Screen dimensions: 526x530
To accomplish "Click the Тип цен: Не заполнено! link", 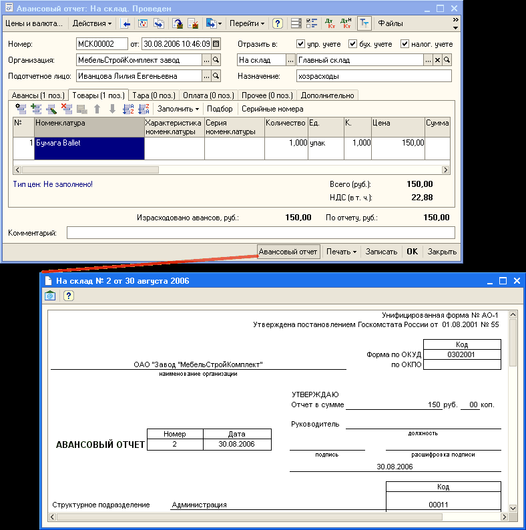I will click(x=53, y=184).
